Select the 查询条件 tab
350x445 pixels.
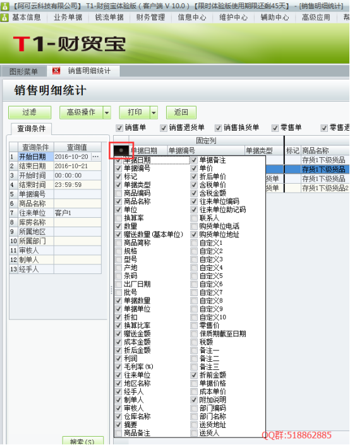(x=31, y=129)
